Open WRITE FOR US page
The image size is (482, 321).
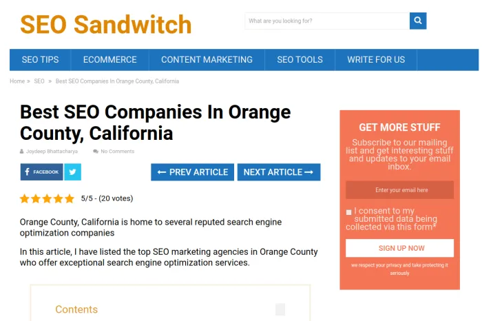pos(376,60)
